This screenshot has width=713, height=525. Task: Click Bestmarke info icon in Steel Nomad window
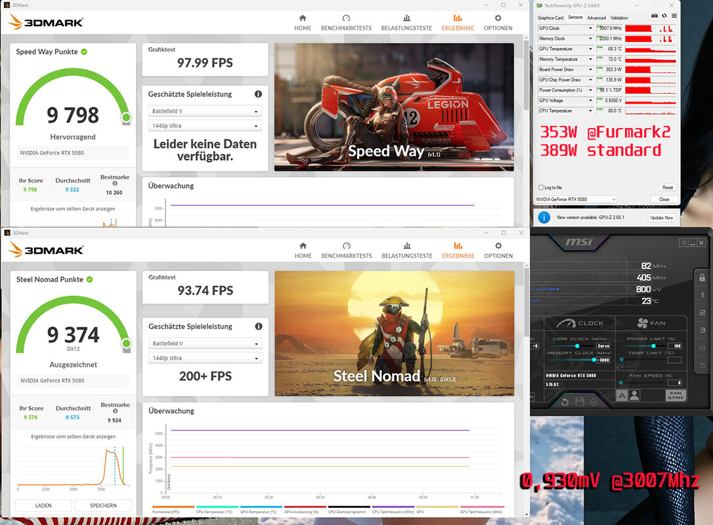116,411
